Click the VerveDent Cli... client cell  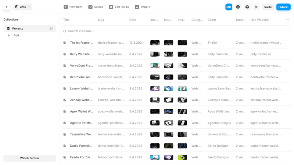coord(218,66)
